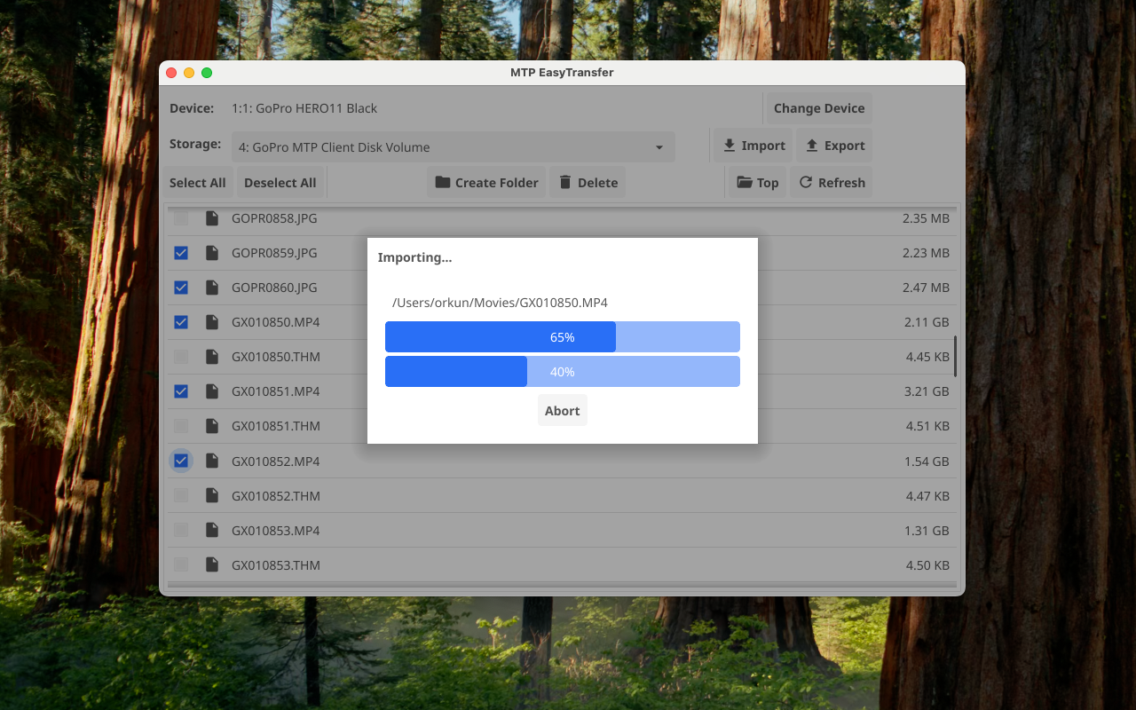The width and height of the screenshot is (1136, 710).
Task: Click the file list vertical scrollbar
Action: (955, 356)
